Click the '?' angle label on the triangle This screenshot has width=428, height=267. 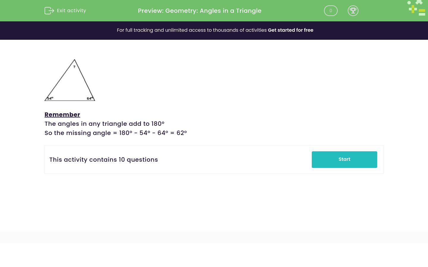pos(74,67)
